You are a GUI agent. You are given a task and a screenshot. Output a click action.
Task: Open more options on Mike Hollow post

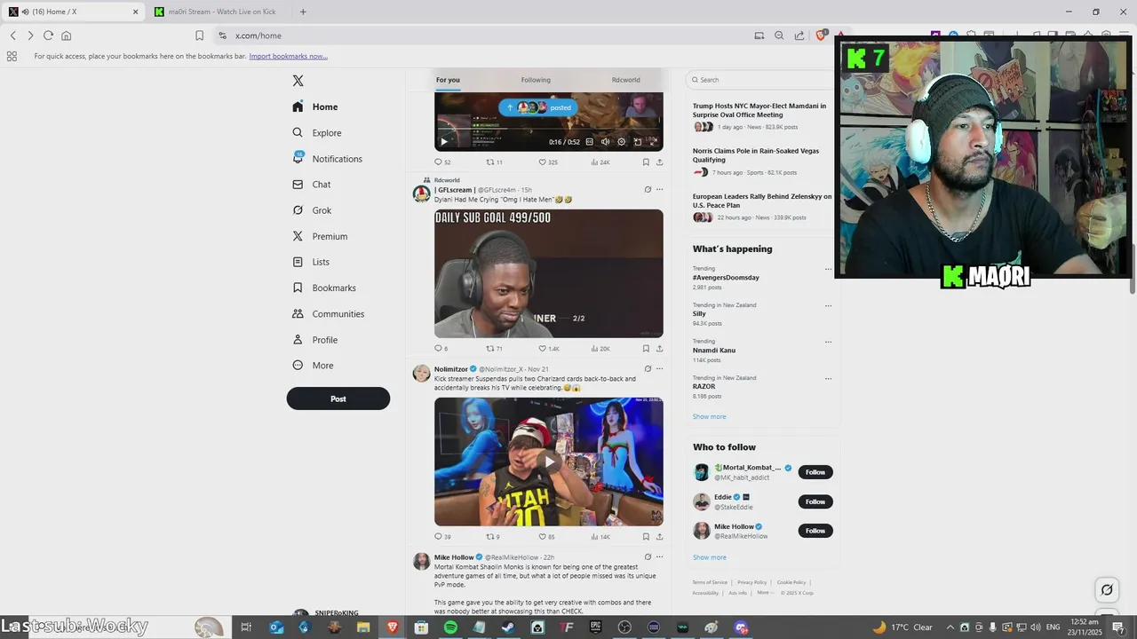click(x=659, y=557)
